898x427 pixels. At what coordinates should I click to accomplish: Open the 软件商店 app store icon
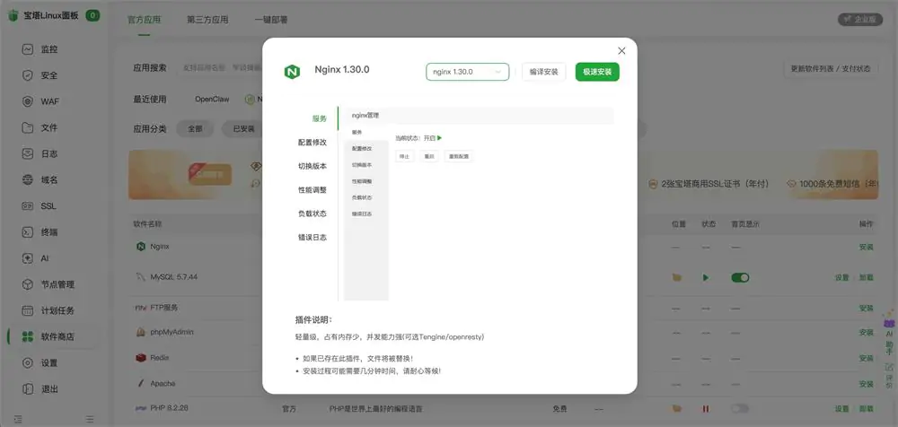(28, 336)
